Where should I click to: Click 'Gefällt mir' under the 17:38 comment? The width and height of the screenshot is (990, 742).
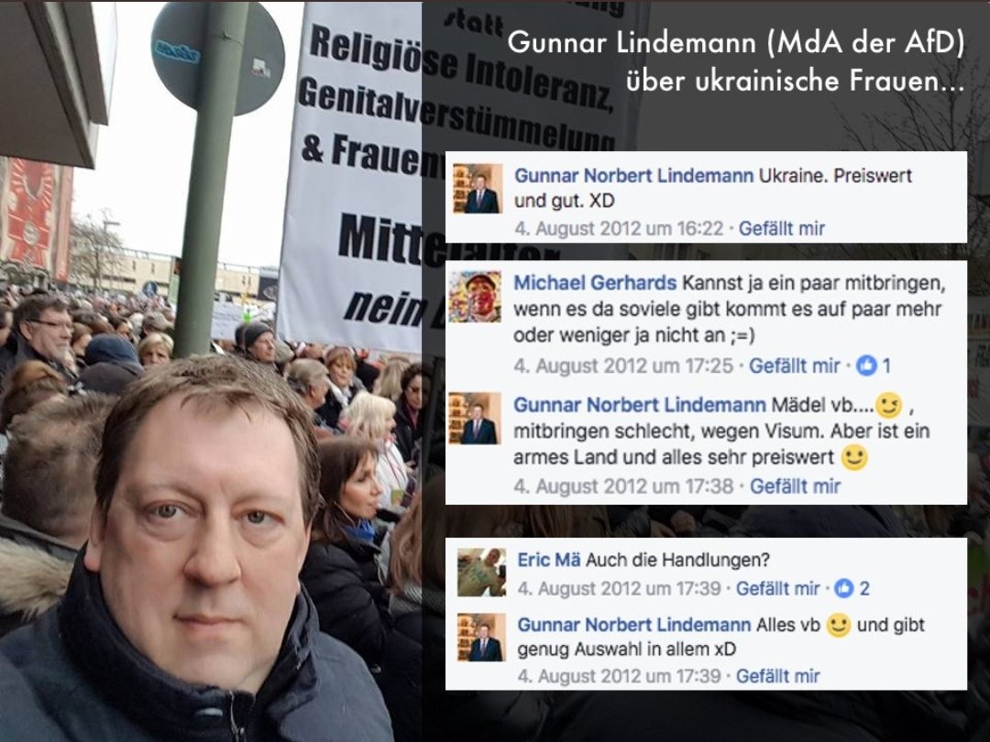pyautogui.click(x=795, y=486)
